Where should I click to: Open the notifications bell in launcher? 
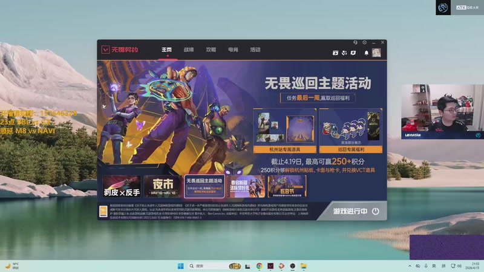click(x=366, y=53)
